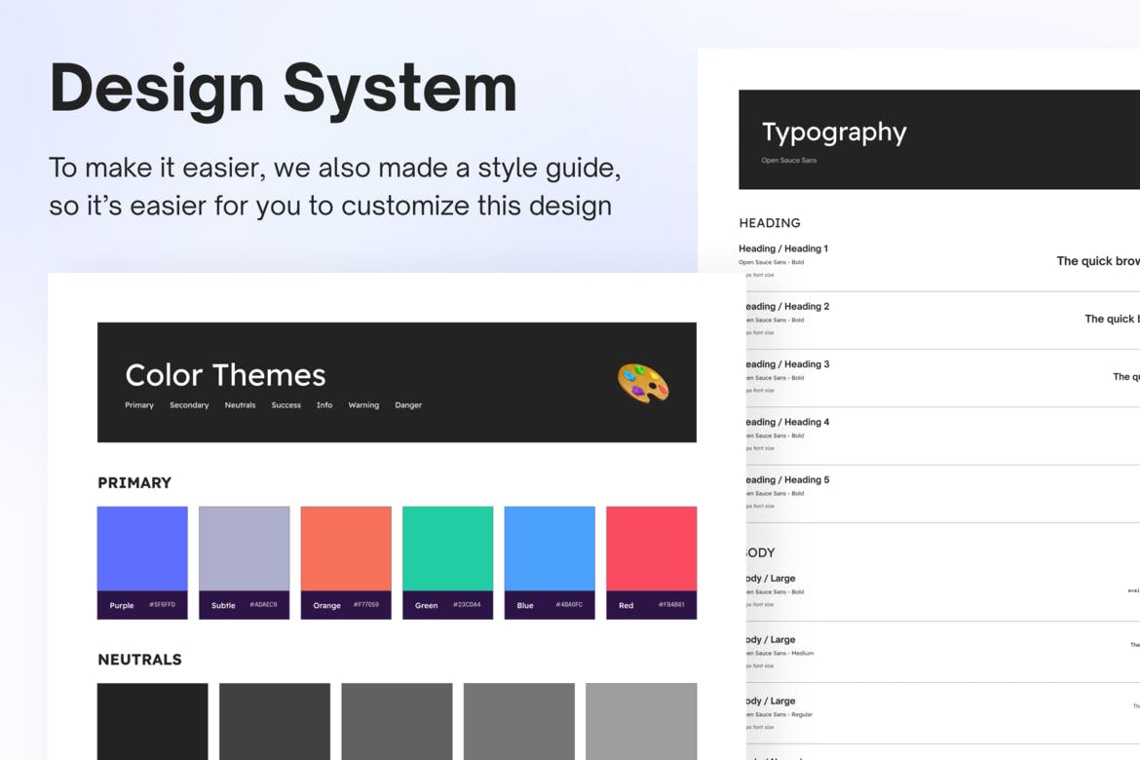The height and width of the screenshot is (760, 1140).
Task: Choose the Subtle gray-lavender swatch
Action: point(244,549)
